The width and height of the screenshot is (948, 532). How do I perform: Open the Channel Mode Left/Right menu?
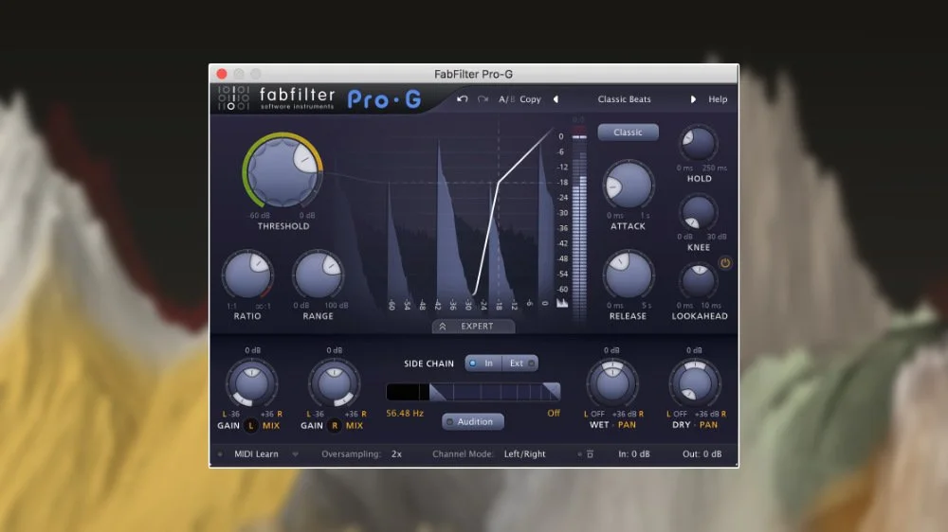point(525,454)
